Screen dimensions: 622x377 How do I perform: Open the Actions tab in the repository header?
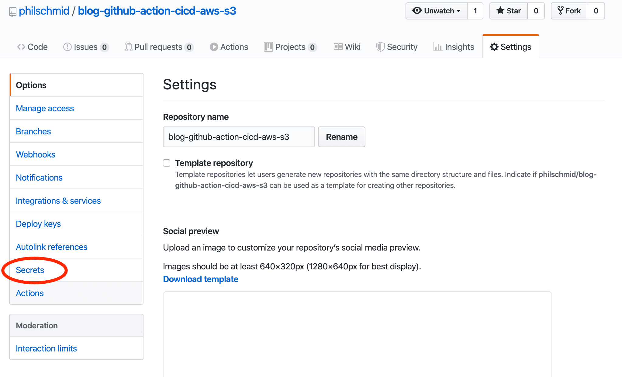(x=229, y=47)
